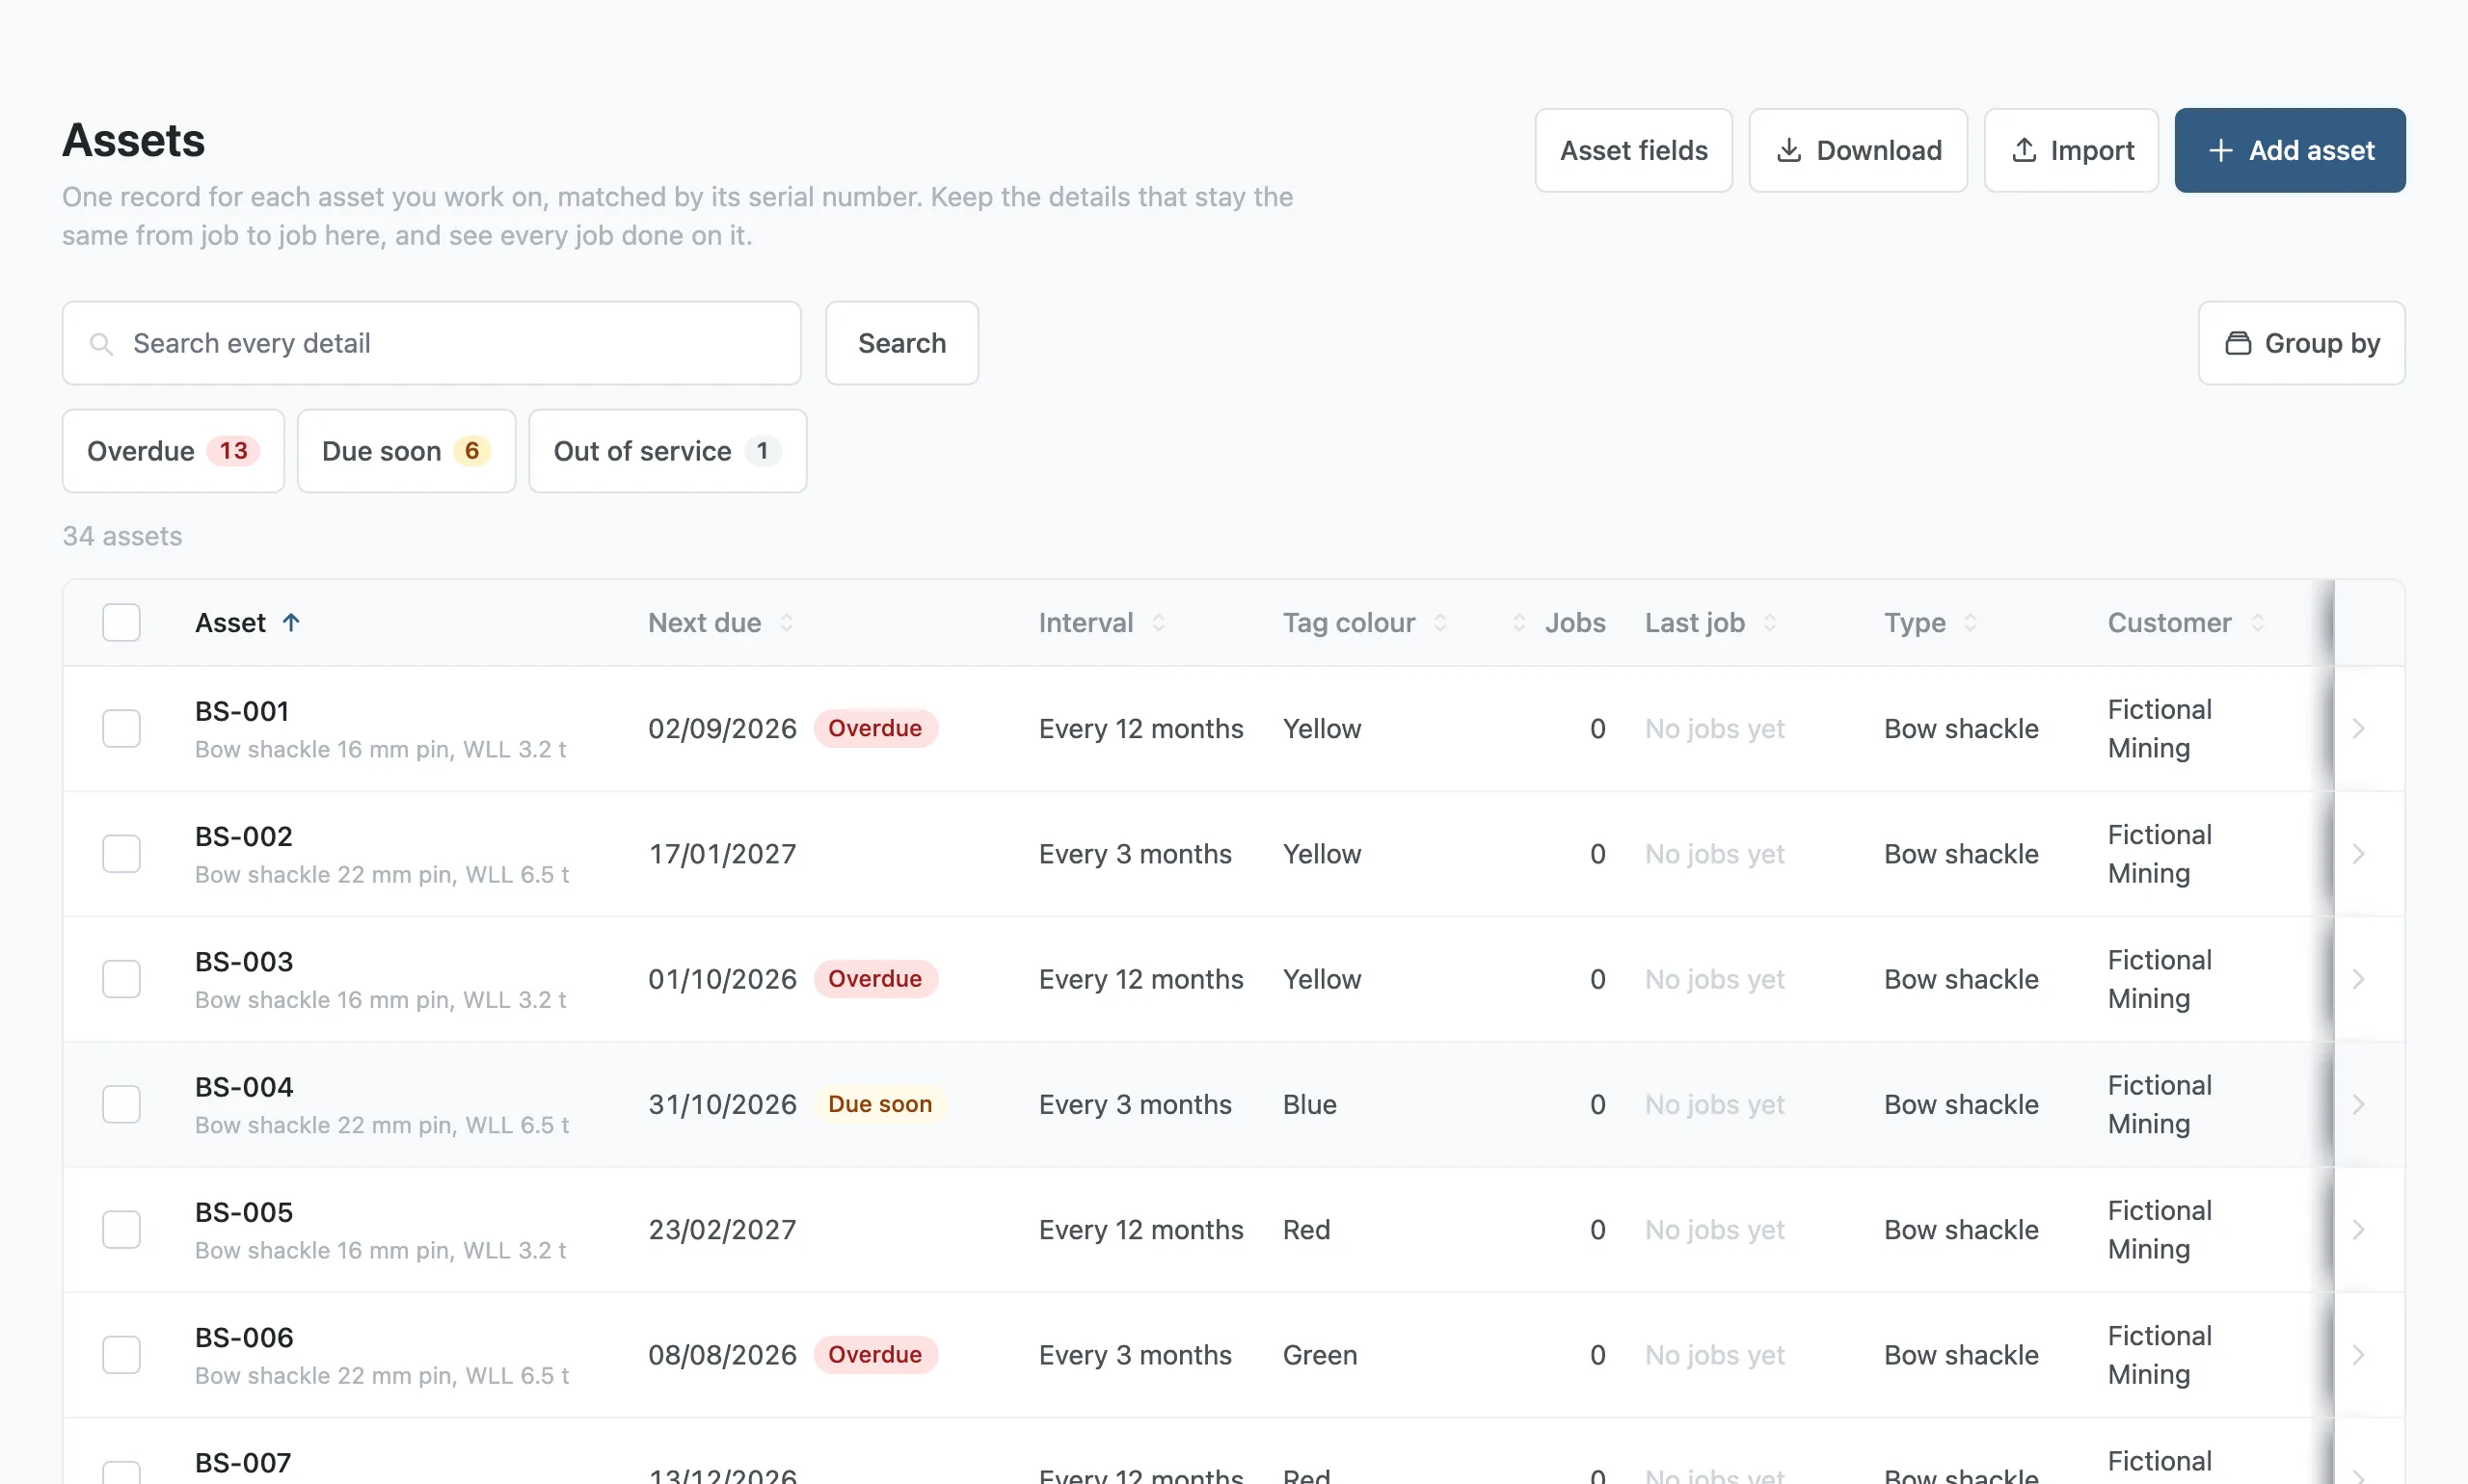
Task: Open BS-004 row chevron
Action: click(2358, 1105)
